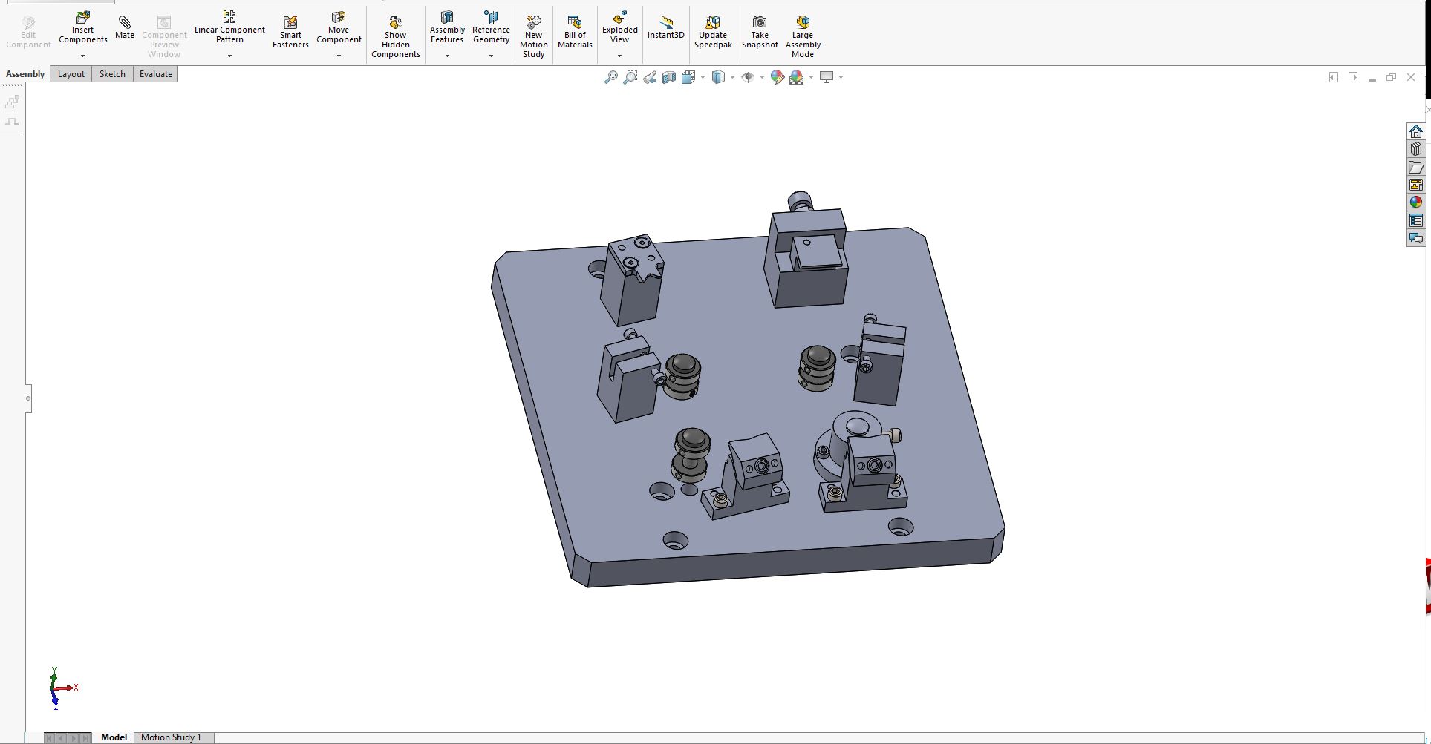The height and width of the screenshot is (744, 1431).
Task: Select the Model bottom tab
Action: pyautogui.click(x=114, y=737)
